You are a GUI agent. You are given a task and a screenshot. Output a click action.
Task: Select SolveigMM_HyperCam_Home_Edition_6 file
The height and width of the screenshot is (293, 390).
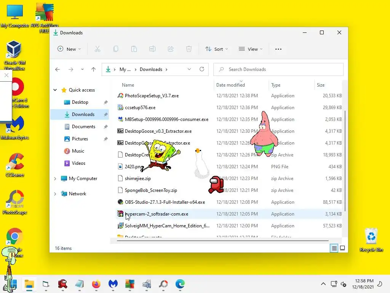point(229,226)
